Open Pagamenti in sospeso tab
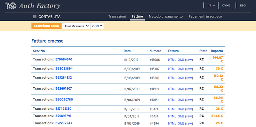Screen dimensions: 256x127 coord(205,17)
